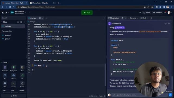Give thumbs down to Ghostwriter response
Viewport: 174px width, 98px height.
coord(169,24)
